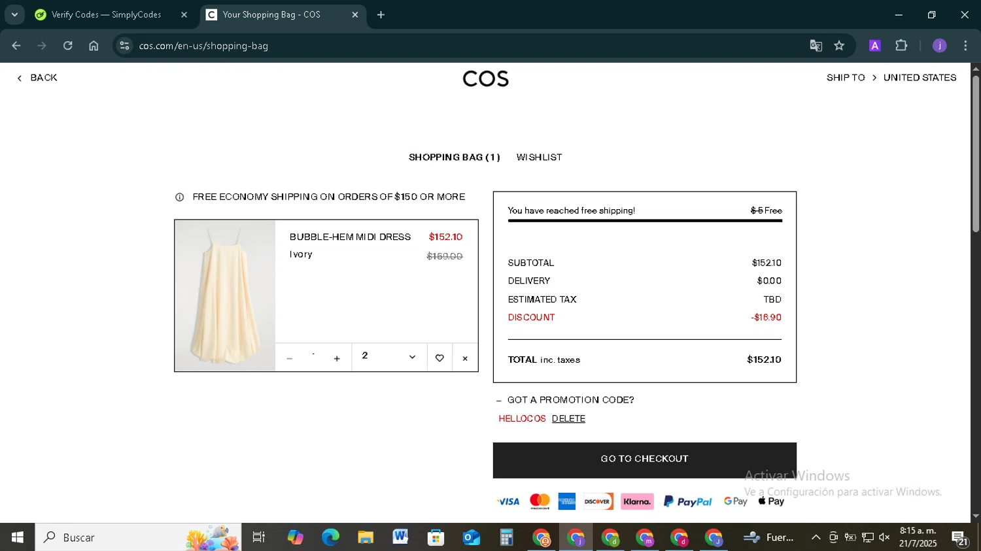Remove the dress with the X icon
The width and height of the screenshot is (981, 551).
pyautogui.click(x=465, y=358)
